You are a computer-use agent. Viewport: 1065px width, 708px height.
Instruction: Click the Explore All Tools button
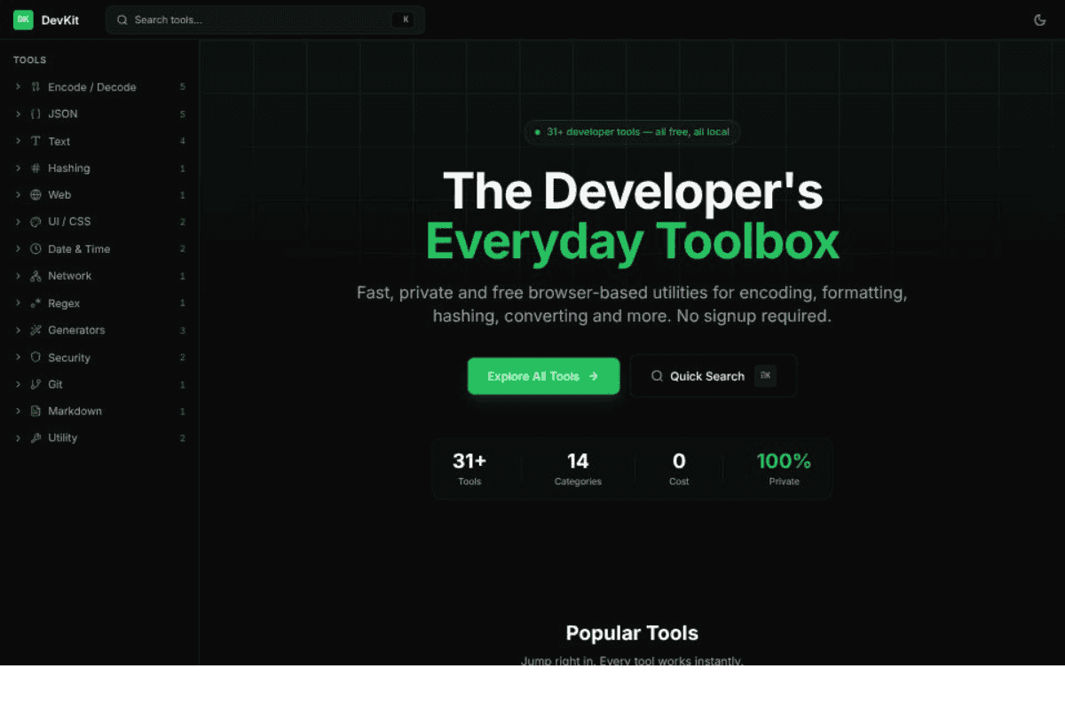coord(543,376)
